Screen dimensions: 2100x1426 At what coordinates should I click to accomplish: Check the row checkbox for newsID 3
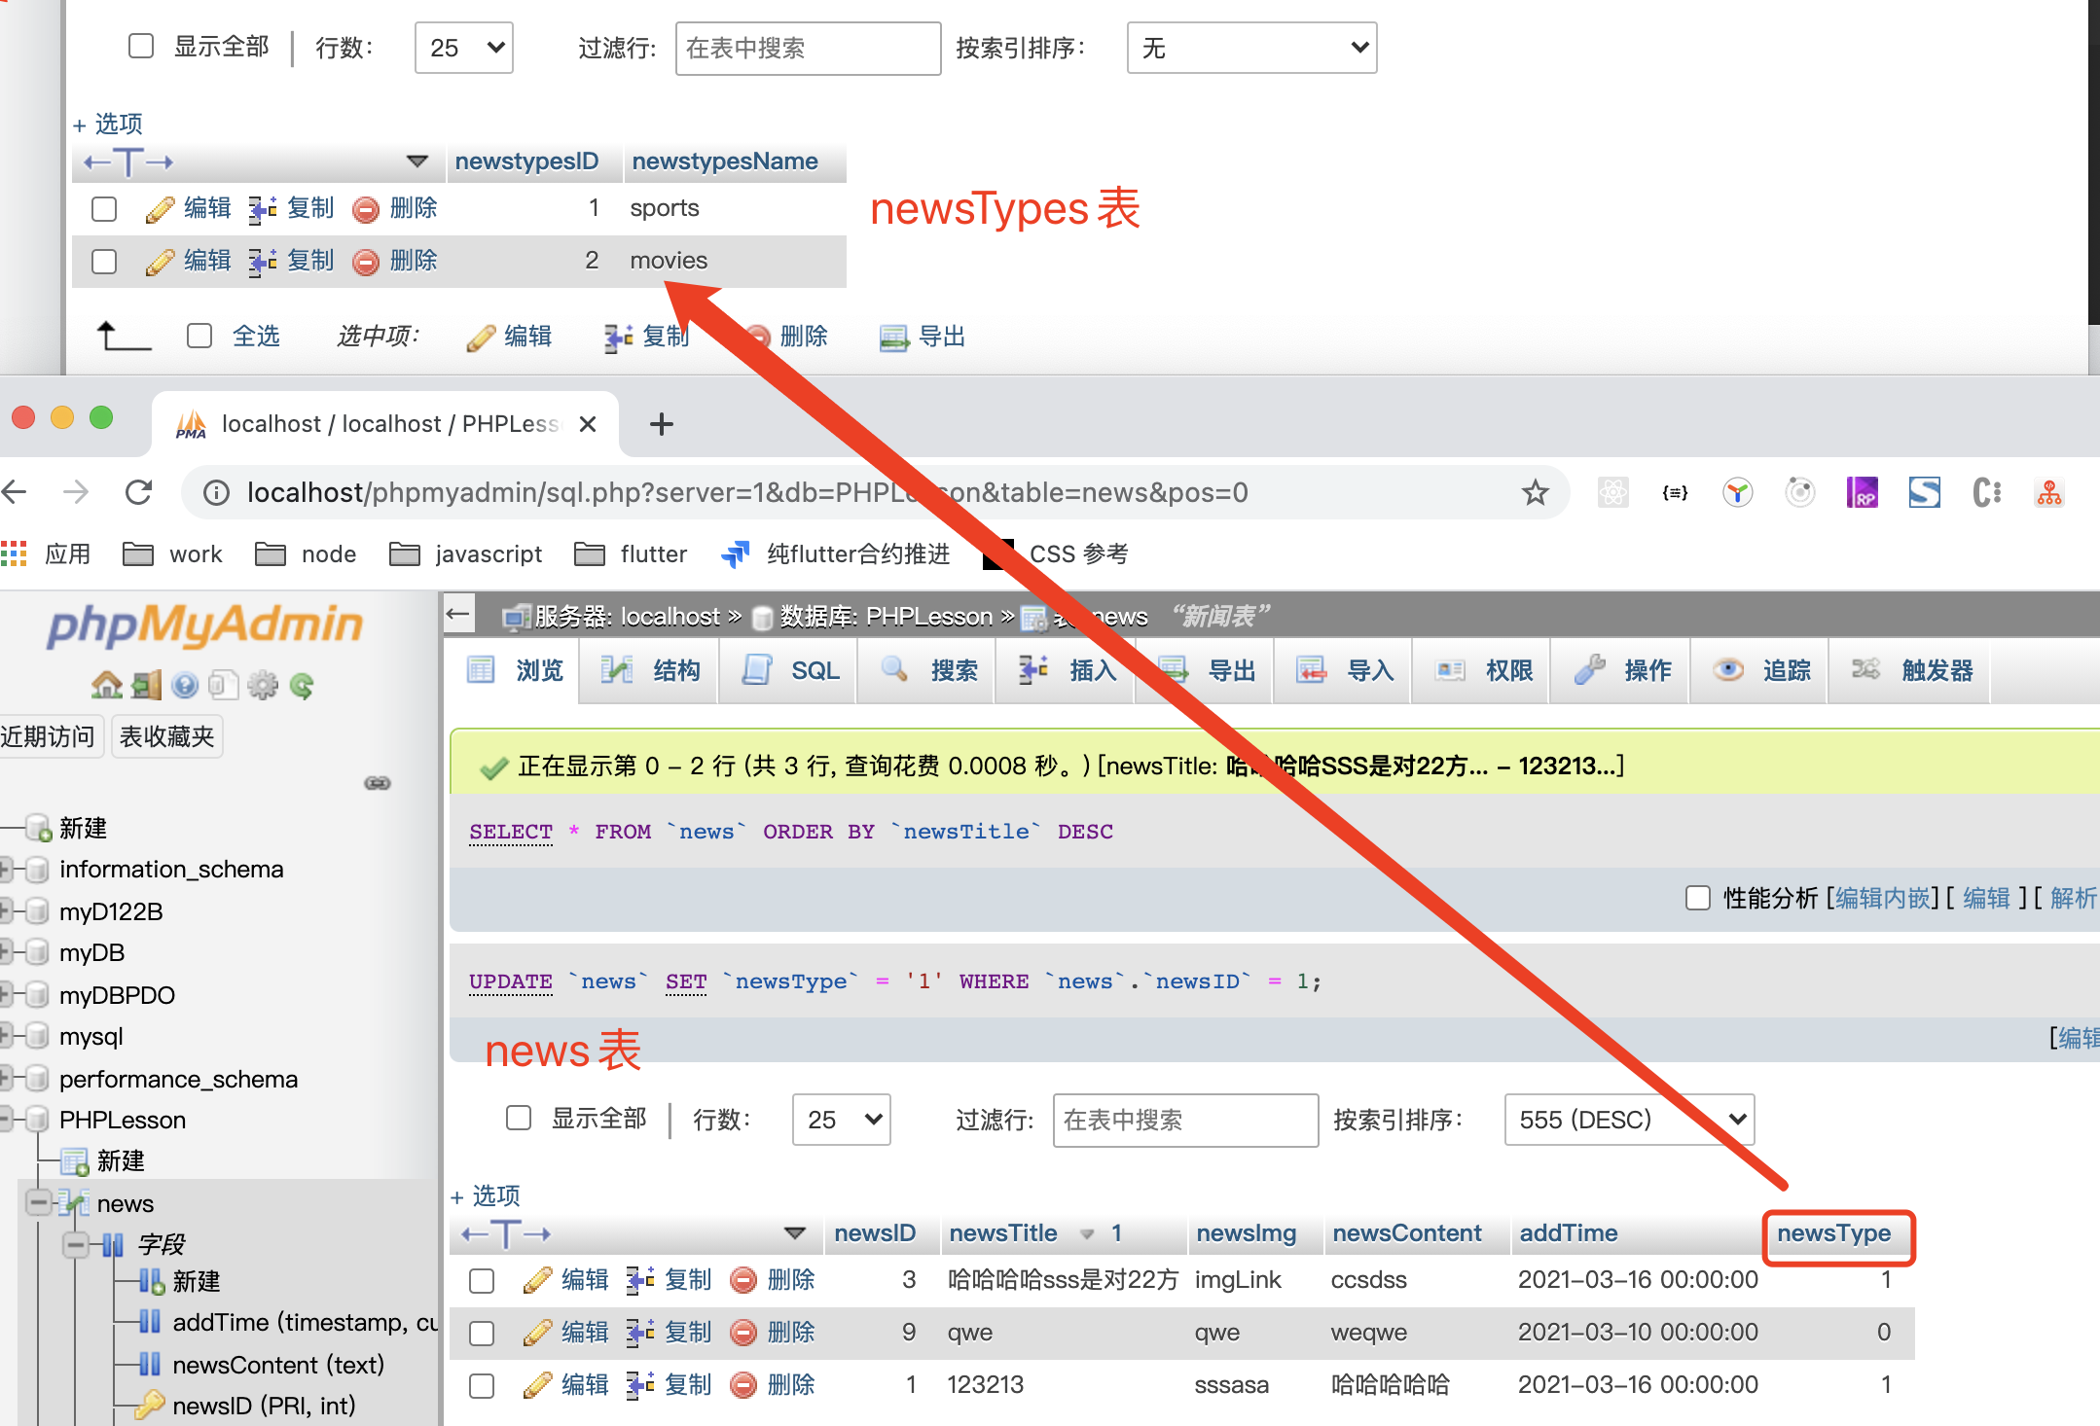click(482, 1281)
